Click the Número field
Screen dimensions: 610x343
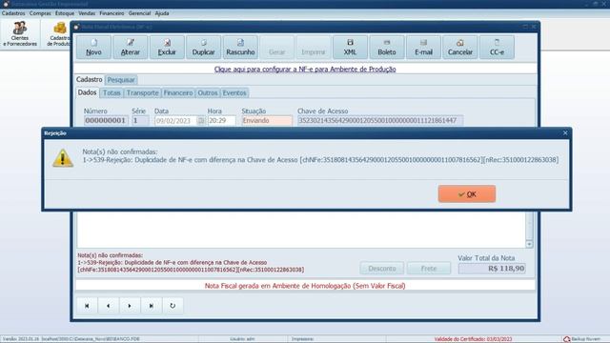pos(106,121)
